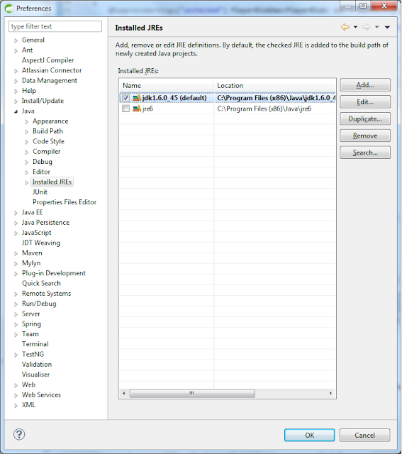Select TestNG preferences
The width and height of the screenshot is (402, 454).
(x=33, y=354)
